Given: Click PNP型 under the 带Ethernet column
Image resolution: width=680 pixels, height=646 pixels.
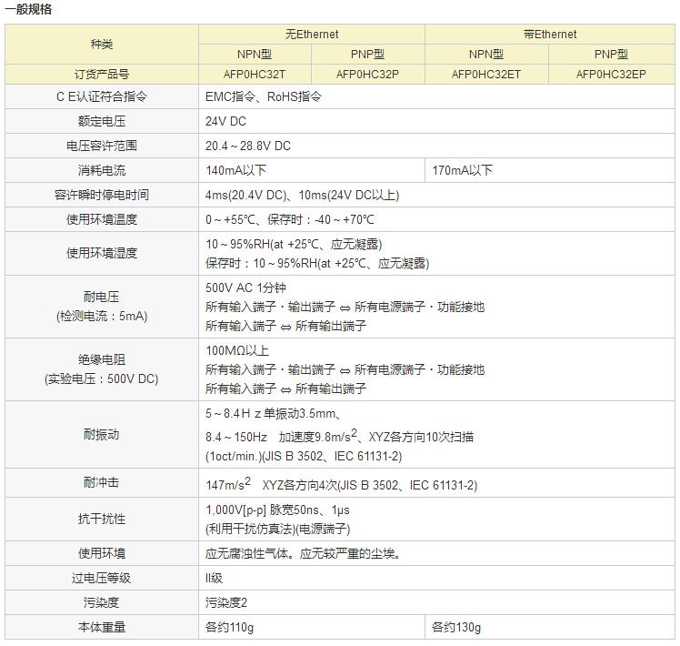Looking at the screenshot, I should 611,55.
